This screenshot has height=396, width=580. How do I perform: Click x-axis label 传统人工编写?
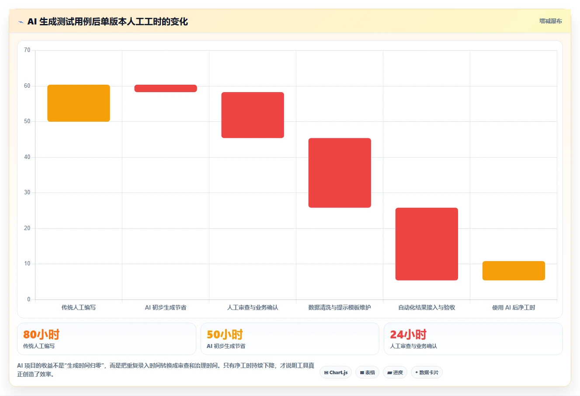tap(79, 307)
